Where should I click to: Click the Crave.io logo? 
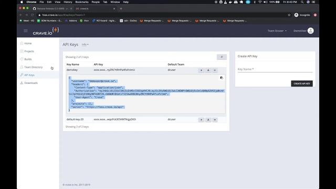(46, 31)
